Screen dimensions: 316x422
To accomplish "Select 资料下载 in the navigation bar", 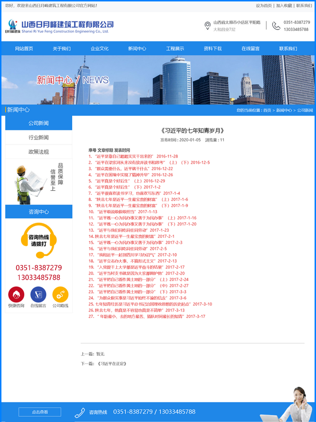I will click(x=212, y=49).
